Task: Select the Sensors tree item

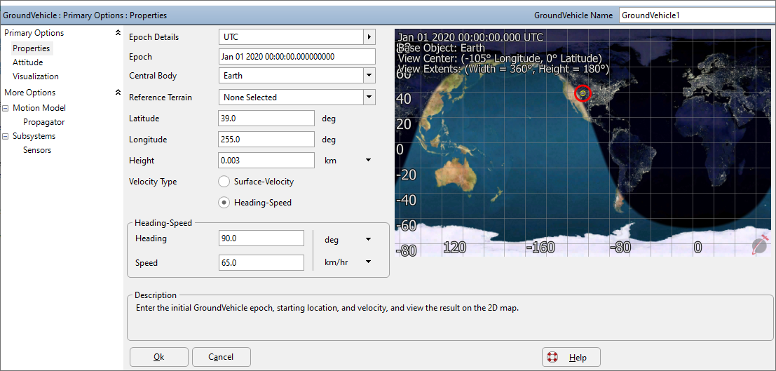Action: (37, 150)
